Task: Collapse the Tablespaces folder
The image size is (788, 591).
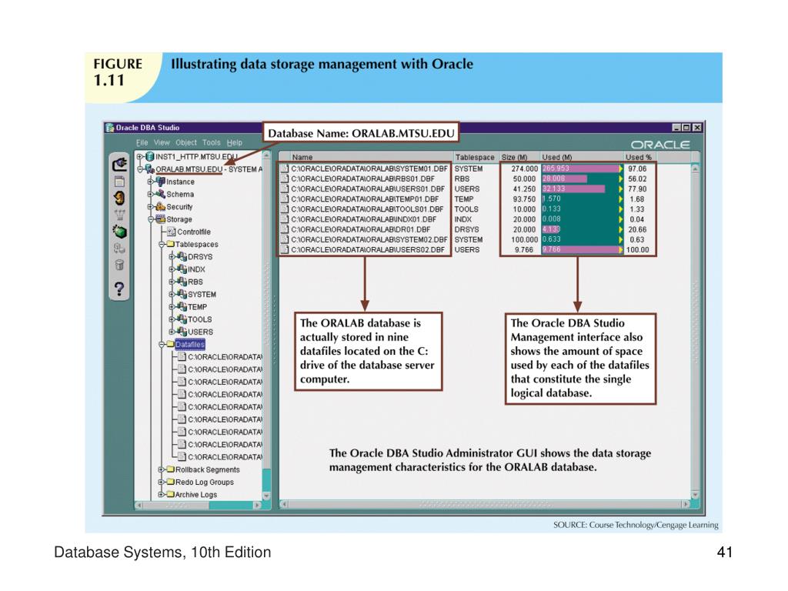Action: pyautogui.click(x=162, y=244)
